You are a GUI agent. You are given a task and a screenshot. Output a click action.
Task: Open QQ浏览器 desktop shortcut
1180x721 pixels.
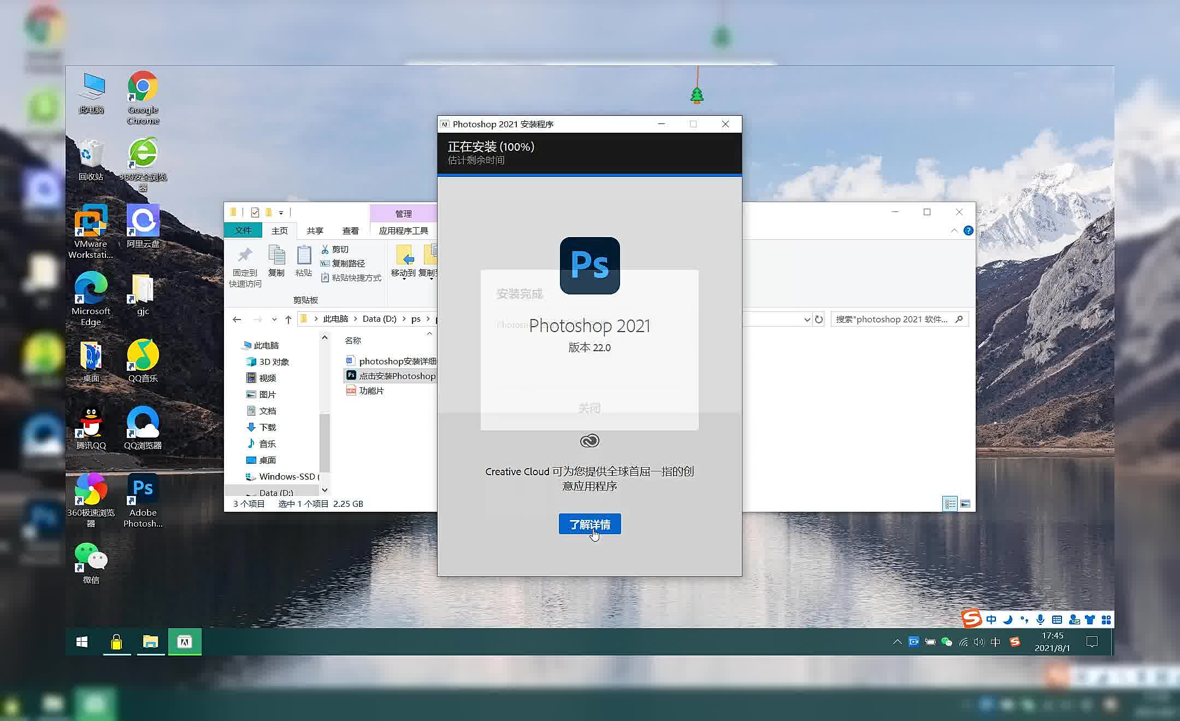[x=143, y=428]
